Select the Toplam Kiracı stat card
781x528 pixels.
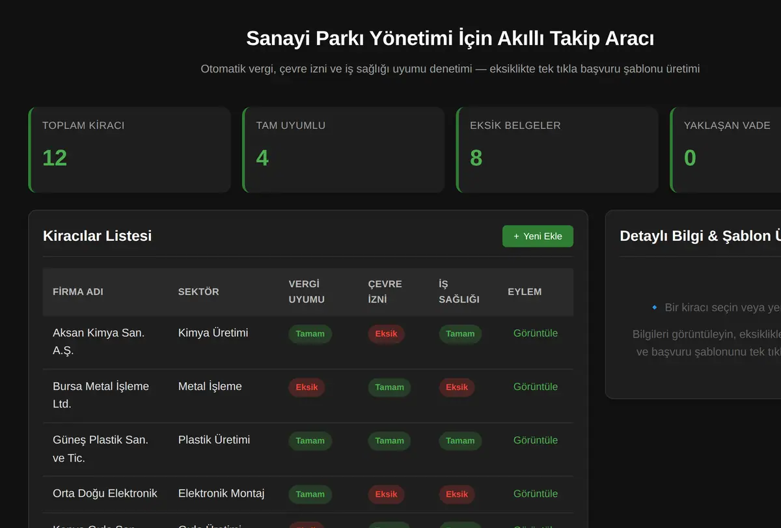pyautogui.click(x=130, y=150)
